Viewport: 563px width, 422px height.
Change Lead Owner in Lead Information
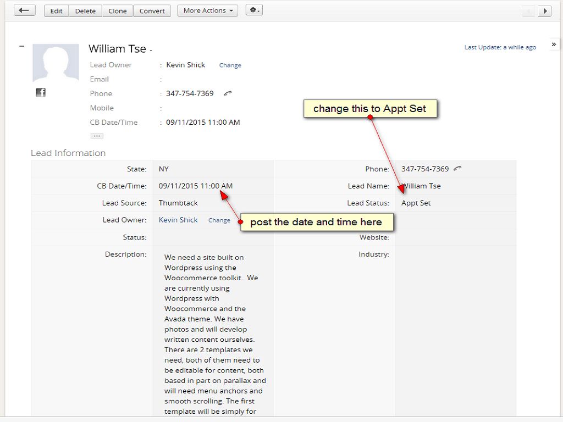[219, 220]
